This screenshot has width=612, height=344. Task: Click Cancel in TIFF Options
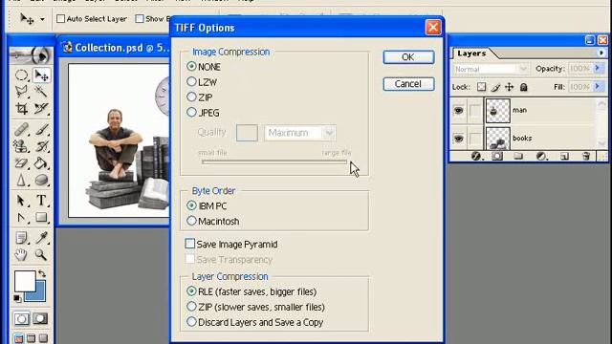[x=408, y=84]
